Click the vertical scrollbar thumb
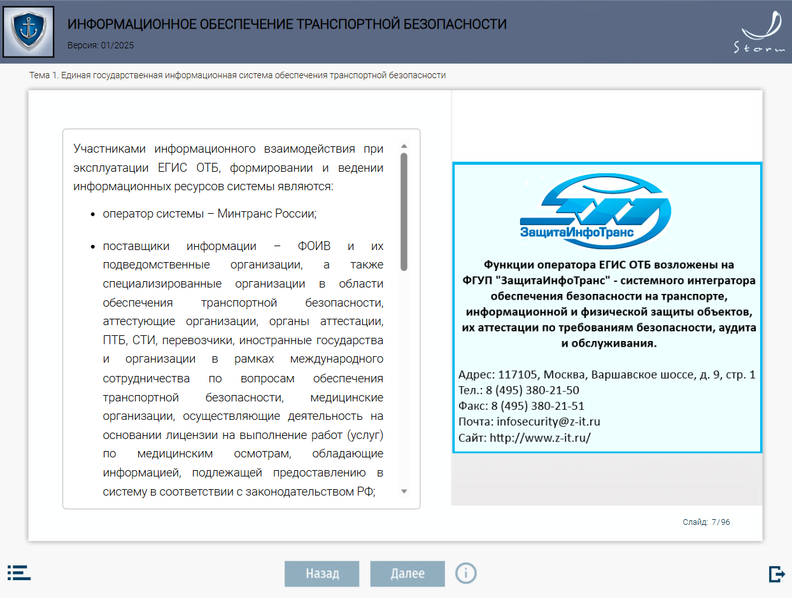This screenshot has width=792, height=598. click(404, 212)
